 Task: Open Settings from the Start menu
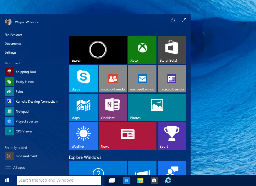[x=10, y=52]
